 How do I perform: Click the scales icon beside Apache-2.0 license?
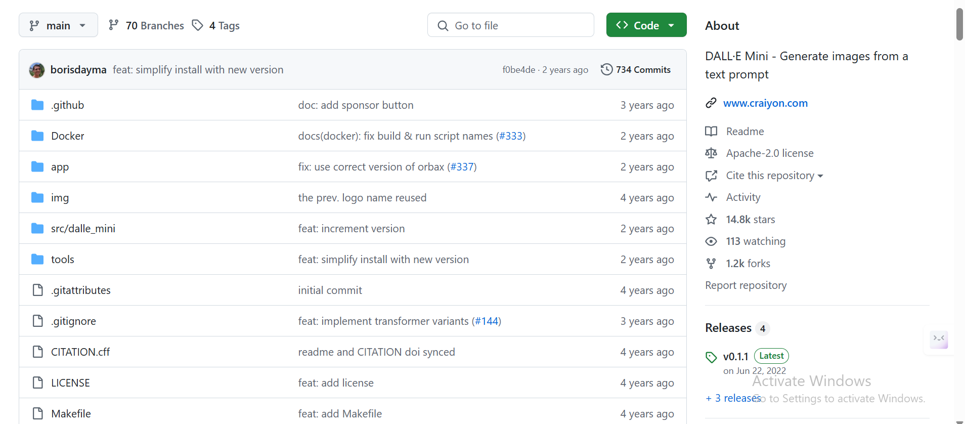tap(711, 153)
